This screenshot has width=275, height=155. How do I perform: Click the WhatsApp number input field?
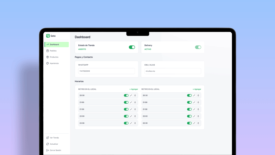(107, 71)
